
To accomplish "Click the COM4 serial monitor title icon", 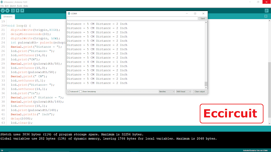I will pyautogui.click(x=69, y=14).
